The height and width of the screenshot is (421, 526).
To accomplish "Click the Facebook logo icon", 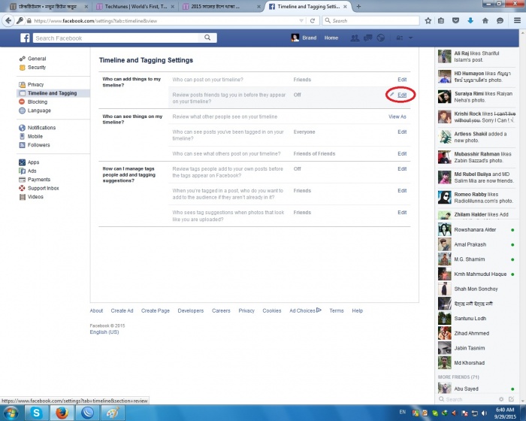I will point(25,38).
